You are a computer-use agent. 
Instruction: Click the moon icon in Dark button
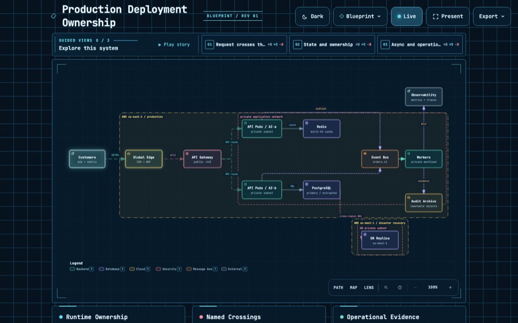point(304,17)
